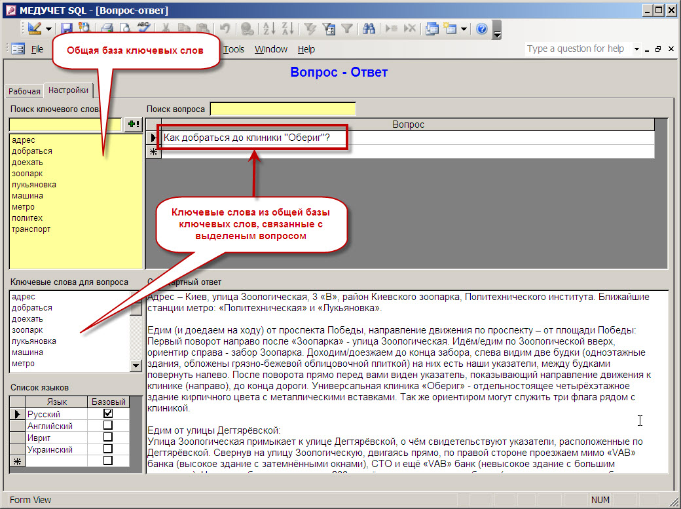Sort records ascending A to Z
Screen dimensions: 681x509
(269, 29)
